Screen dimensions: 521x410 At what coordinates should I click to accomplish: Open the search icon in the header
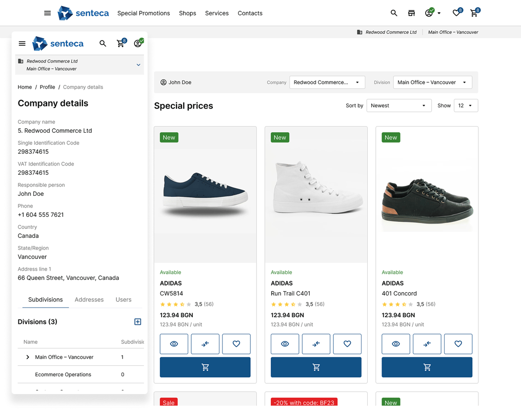[x=393, y=13]
